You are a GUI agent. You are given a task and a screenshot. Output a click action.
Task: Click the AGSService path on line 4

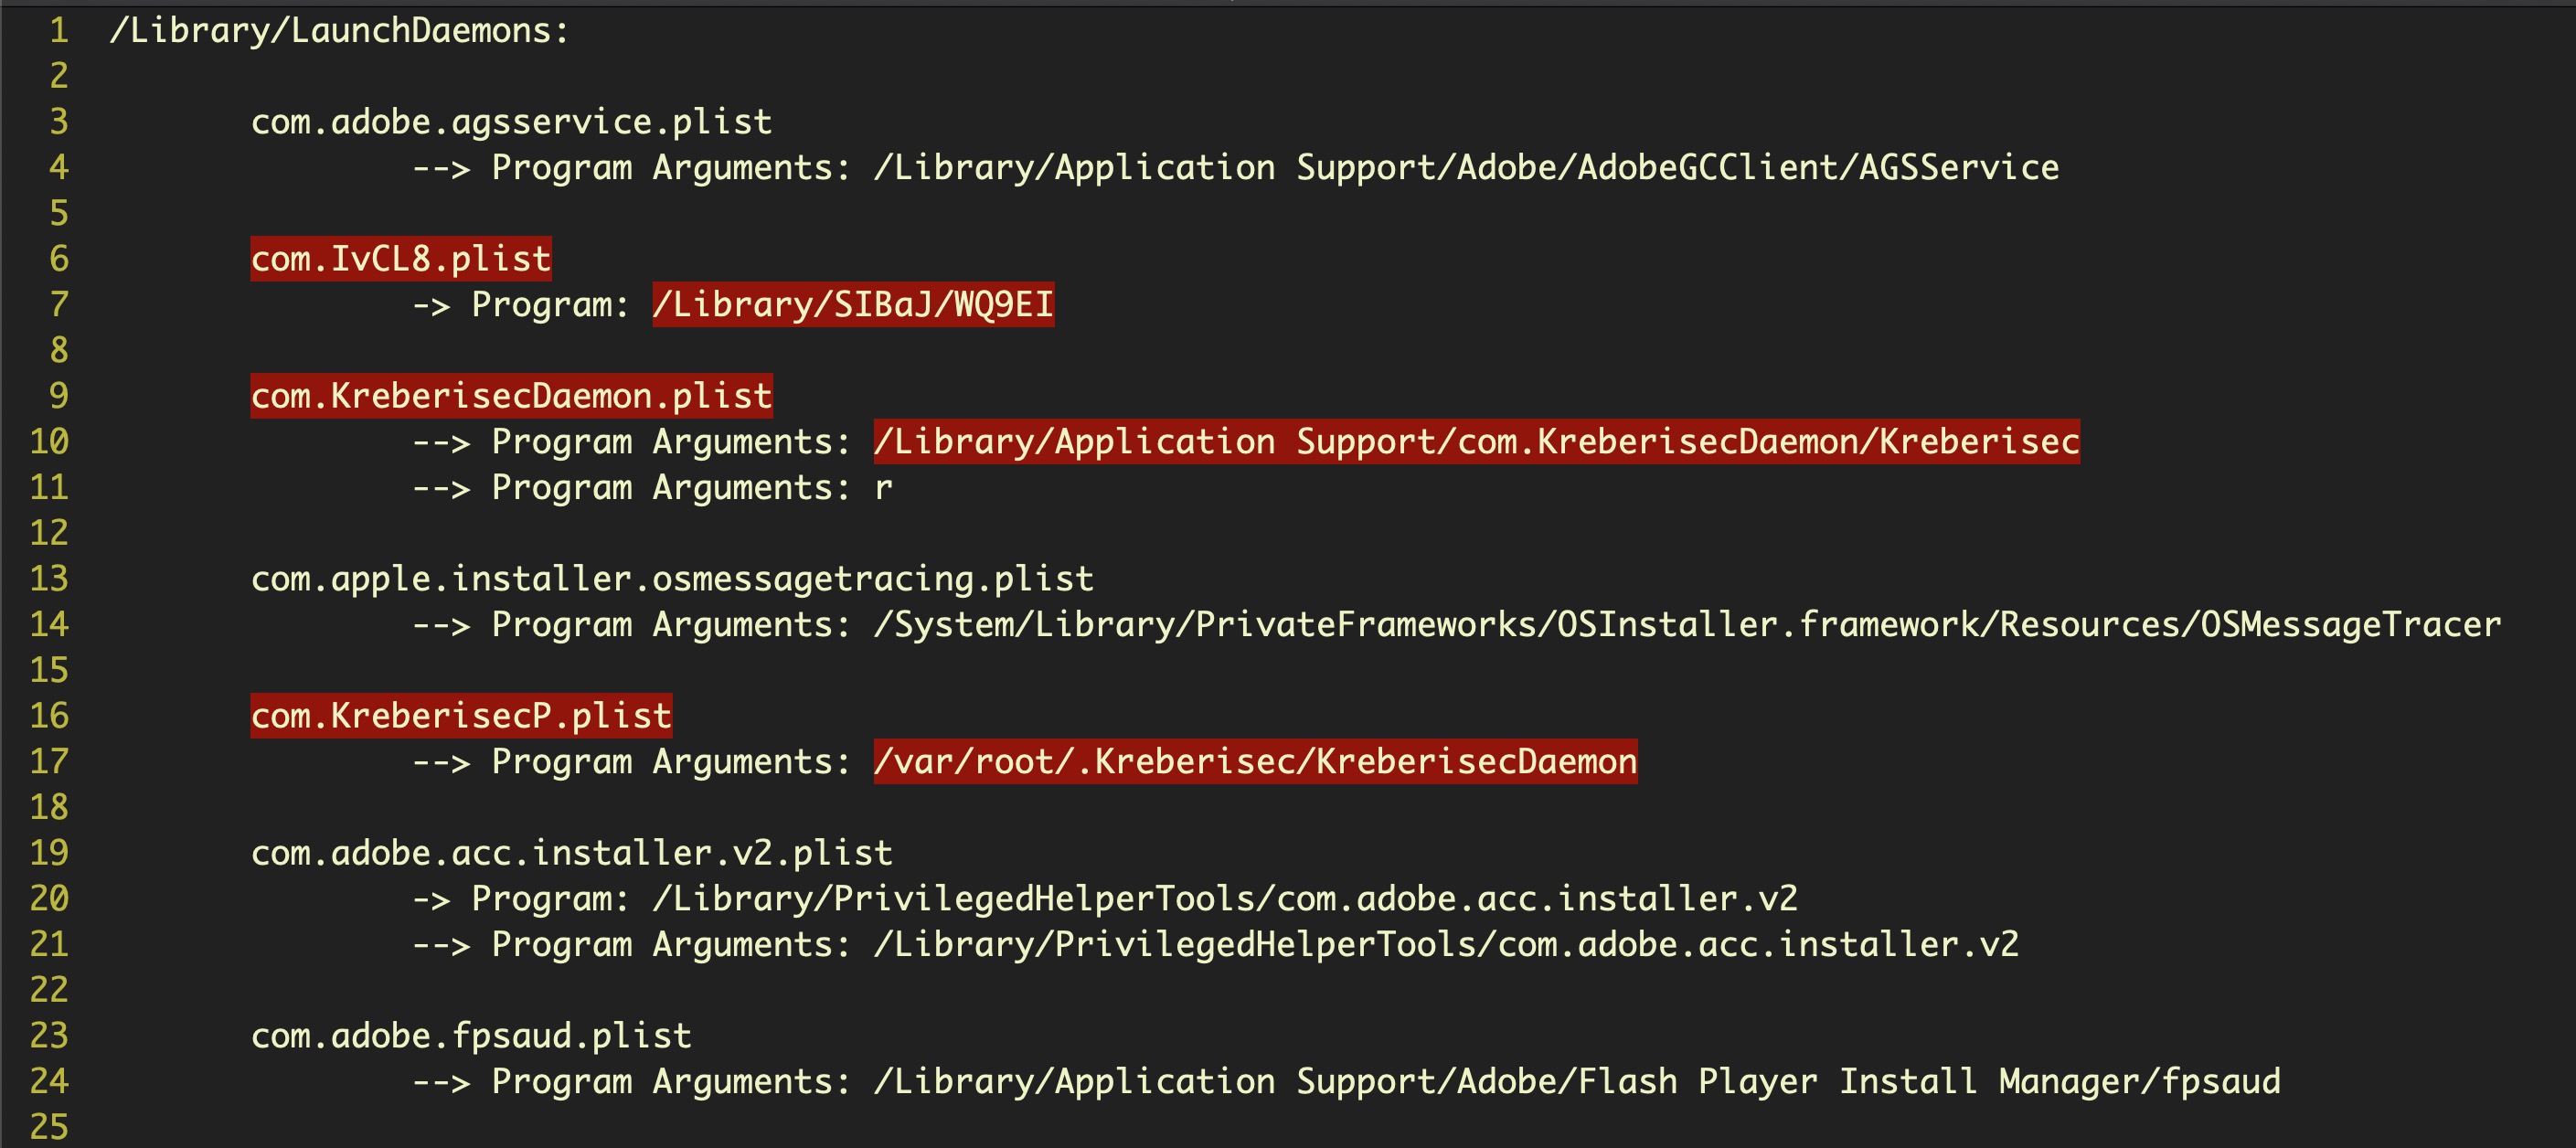tap(1466, 167)
